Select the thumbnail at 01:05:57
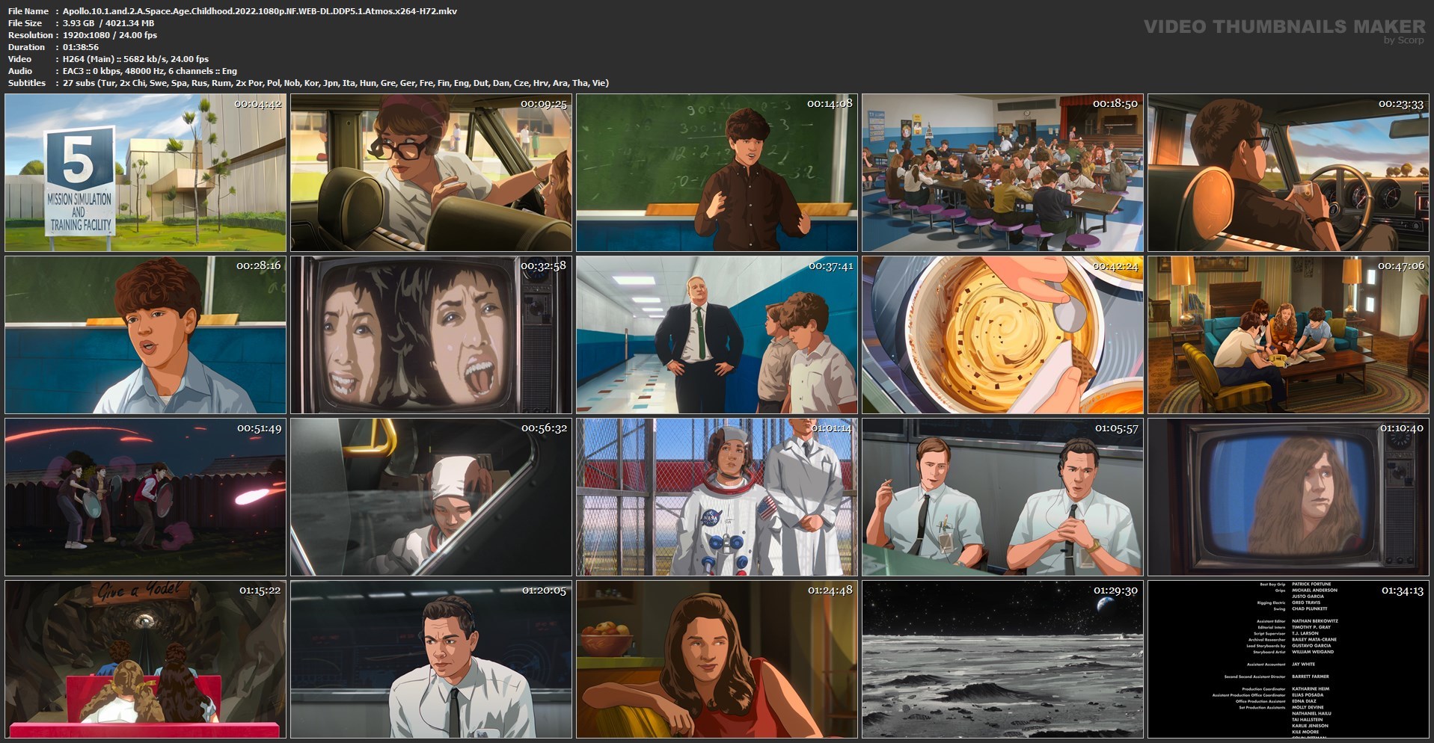The width and height of the screenshot is (1434, 743). [1002, 497]
